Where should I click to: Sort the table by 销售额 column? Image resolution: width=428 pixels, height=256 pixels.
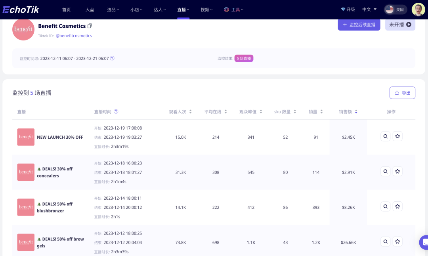[348, 112]
